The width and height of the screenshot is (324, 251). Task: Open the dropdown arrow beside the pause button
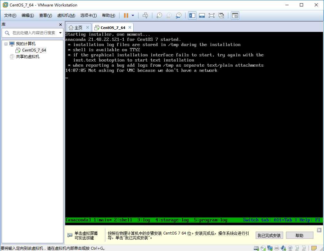pos(133,15)
